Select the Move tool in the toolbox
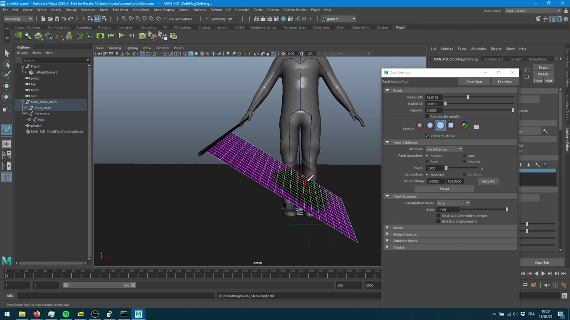570x320 pixels. pyautogui.click(x=7, y=86)
